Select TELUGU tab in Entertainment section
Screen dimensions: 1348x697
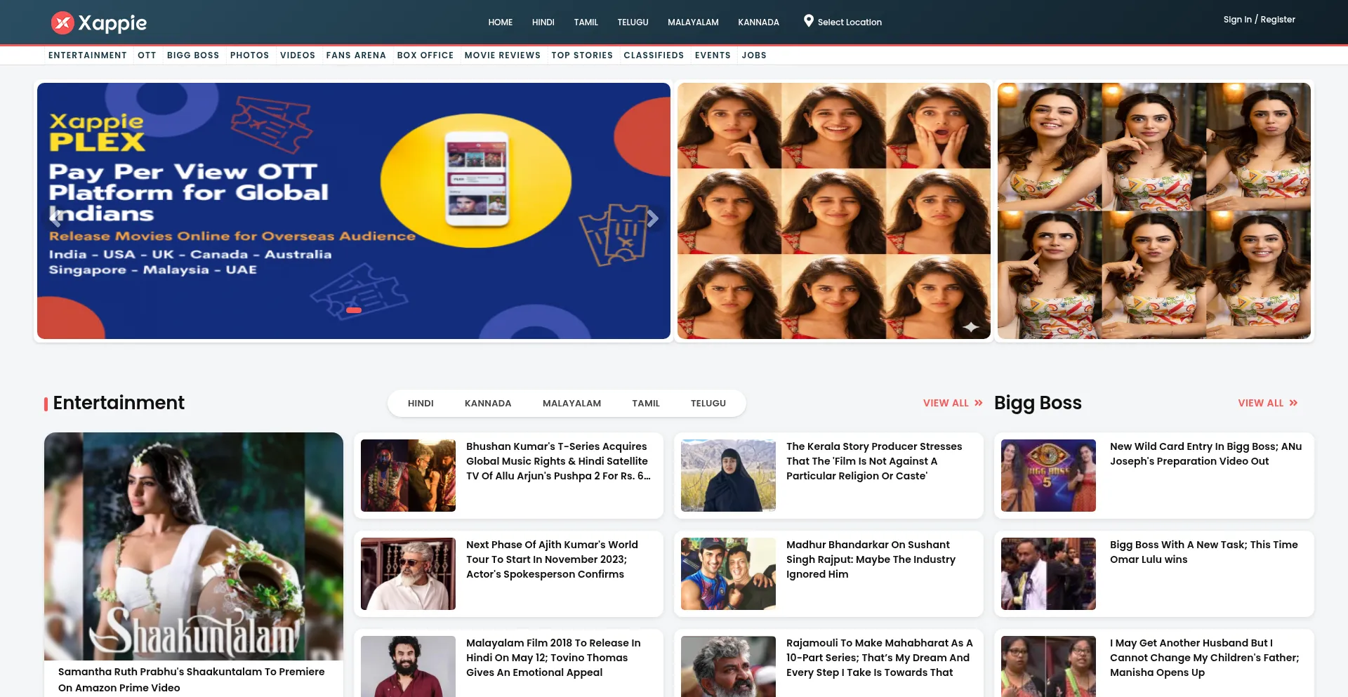click(x=708, y=404)
